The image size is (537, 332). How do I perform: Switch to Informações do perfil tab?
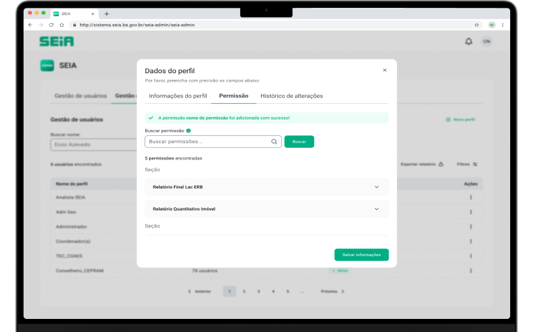[178, 96]
